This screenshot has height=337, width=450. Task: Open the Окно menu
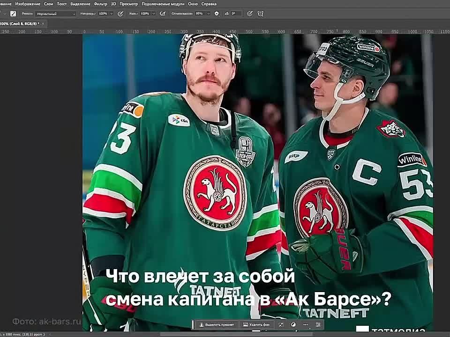click(x=193, y=4)
